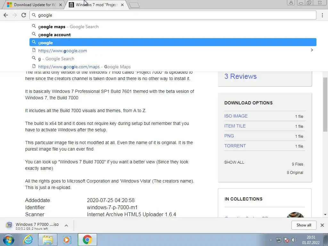Screen dimensions: 328x246
Task: Click the identifier value windows-7-p-7000-m1
Action: [112, 207]
